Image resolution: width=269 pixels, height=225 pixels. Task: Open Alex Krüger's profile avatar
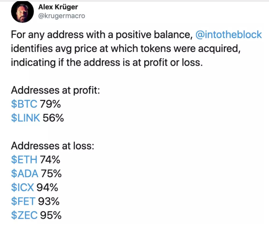tap(22, 12)
